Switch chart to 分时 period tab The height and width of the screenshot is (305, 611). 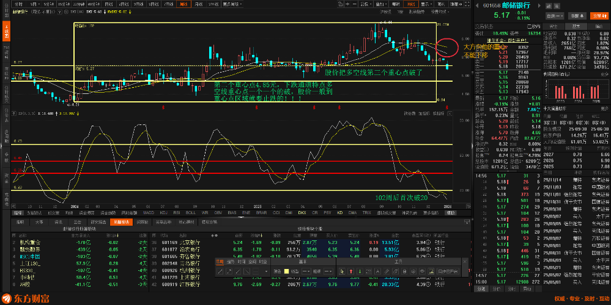pos(18,4)
